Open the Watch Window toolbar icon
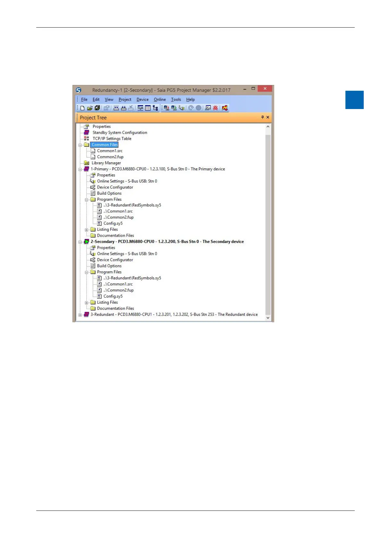 (x=208, y=108)
